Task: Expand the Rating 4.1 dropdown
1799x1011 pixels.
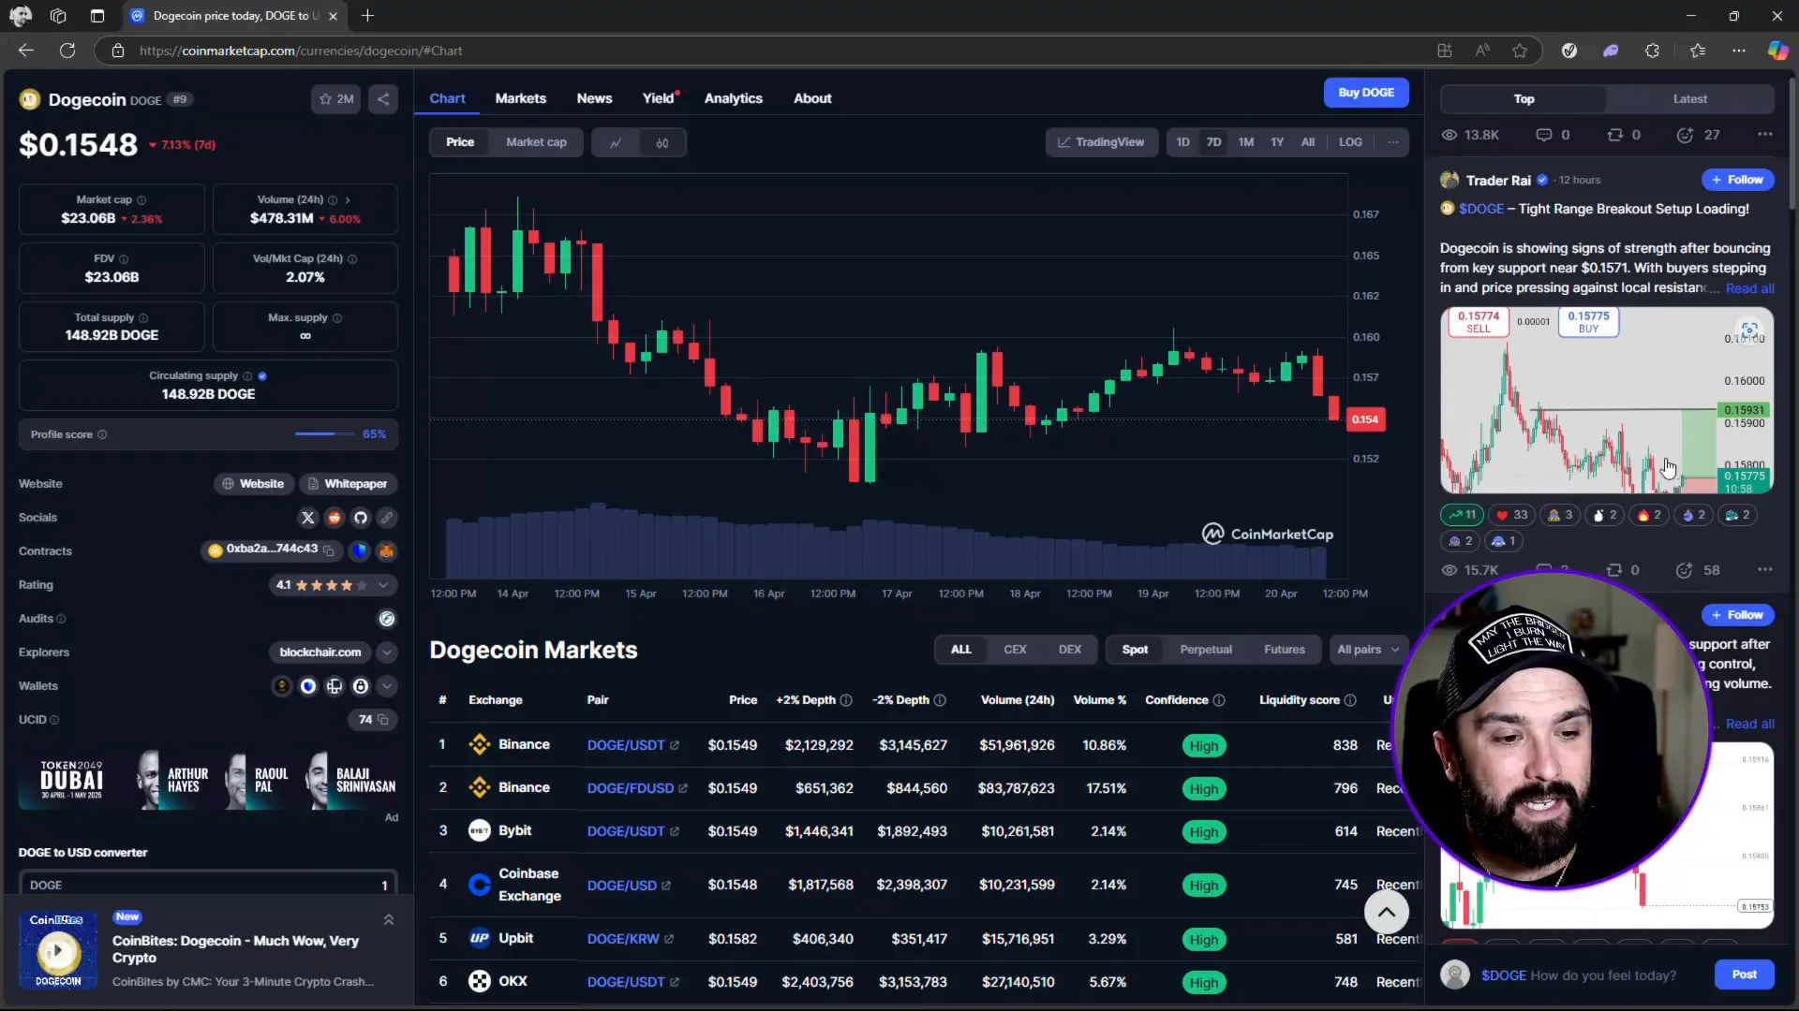Action: point(383,585)
